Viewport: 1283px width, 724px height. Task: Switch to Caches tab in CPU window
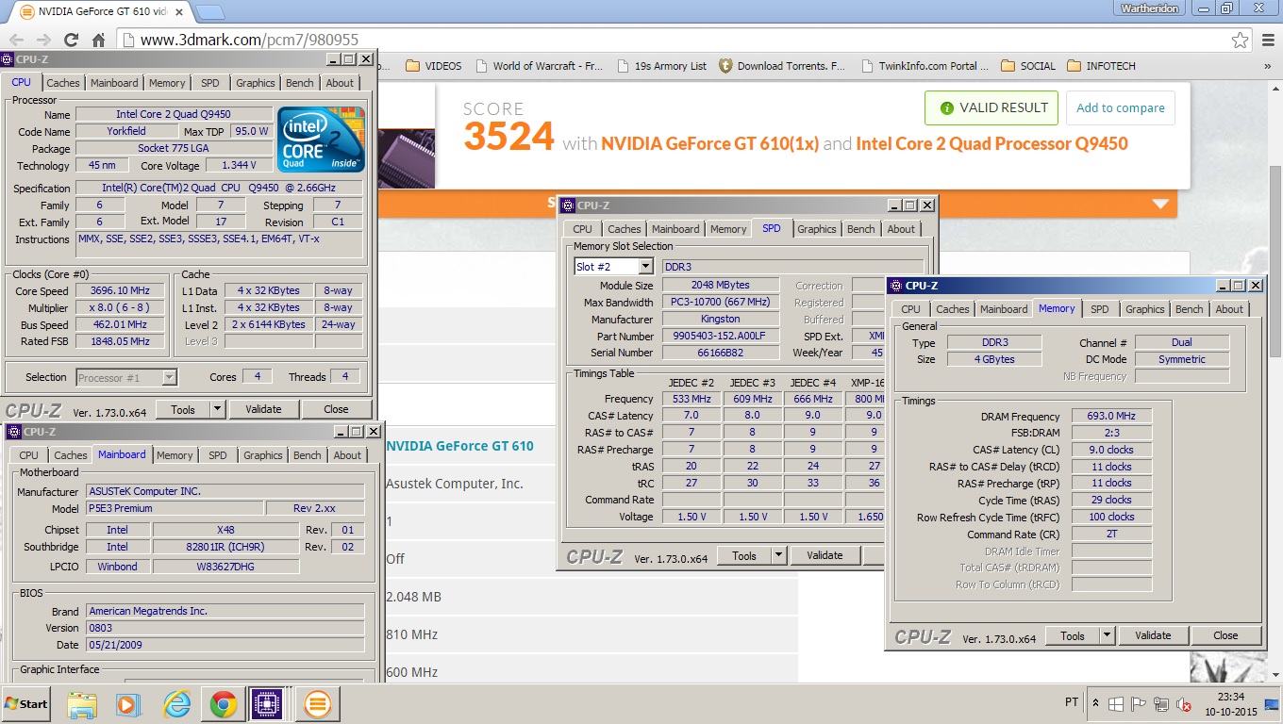[63, 83]
